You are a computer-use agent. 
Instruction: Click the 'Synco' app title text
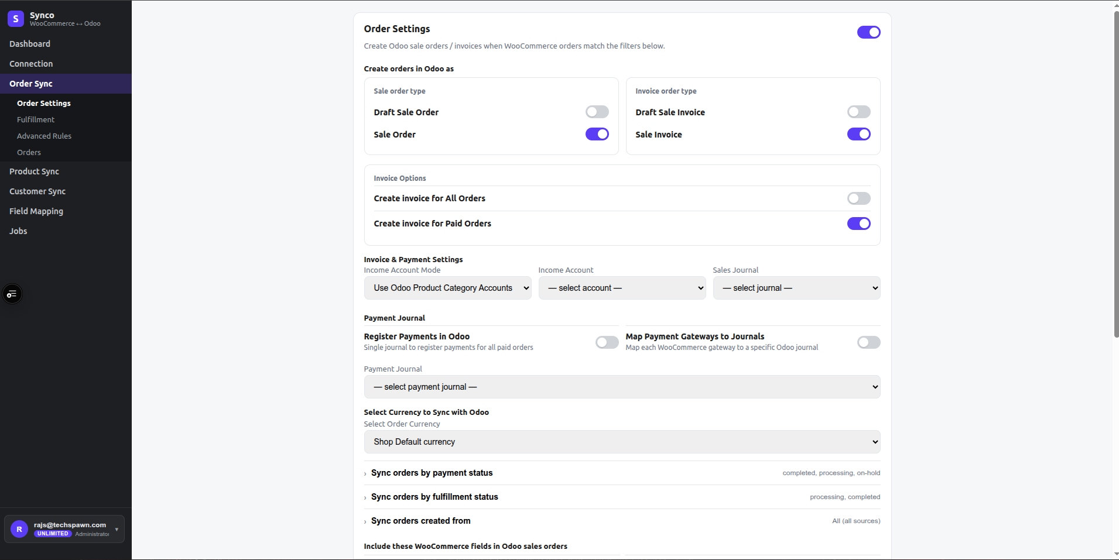42,15
